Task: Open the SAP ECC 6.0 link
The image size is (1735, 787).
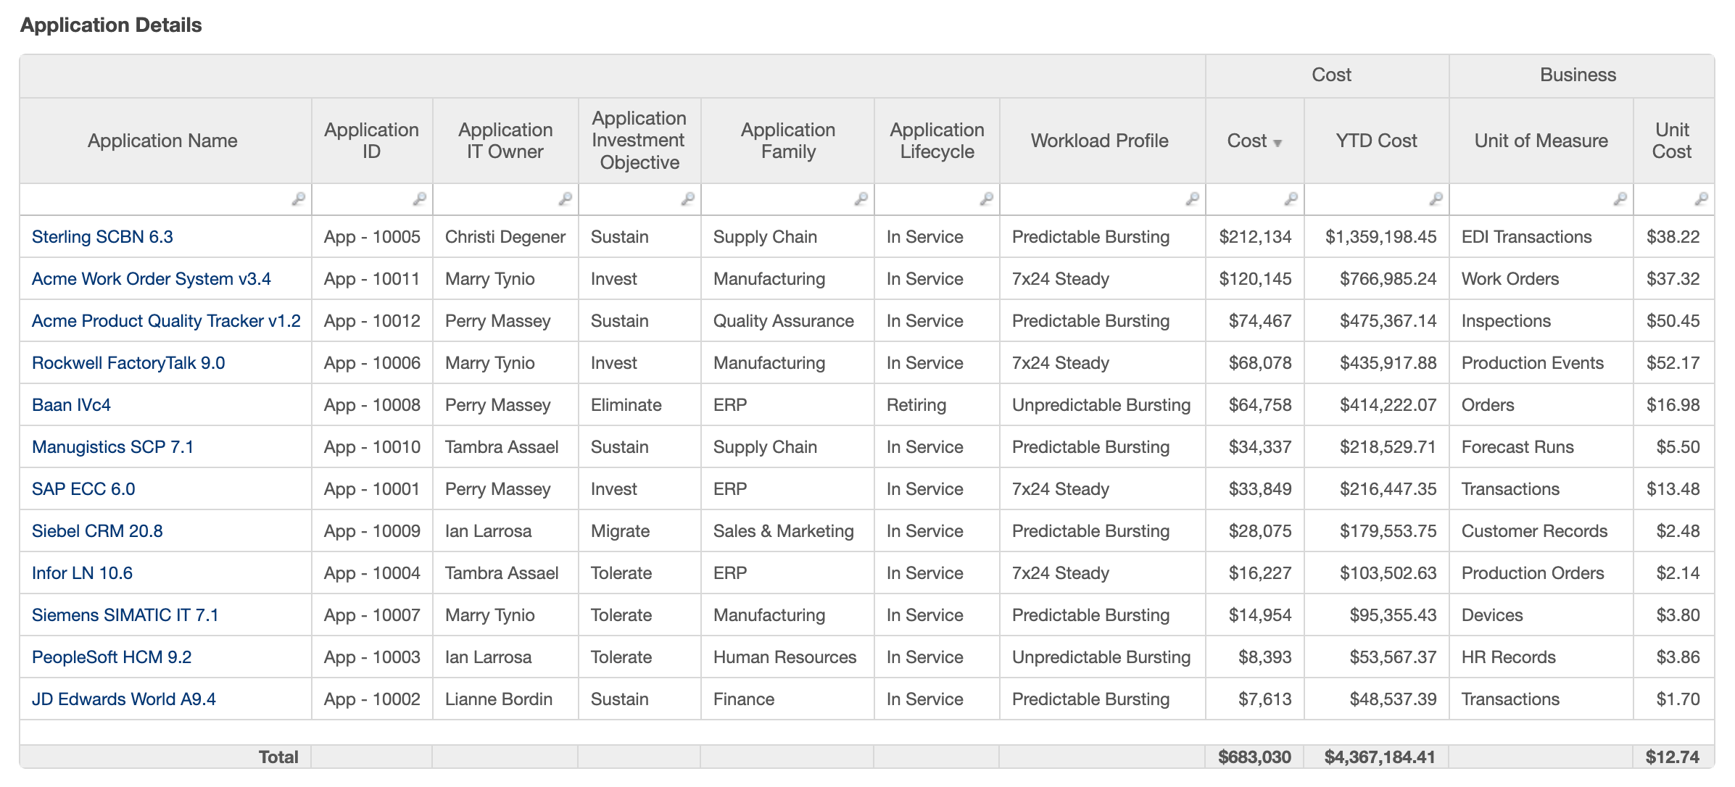Action: pyautogui.click(x=83, y=489)
